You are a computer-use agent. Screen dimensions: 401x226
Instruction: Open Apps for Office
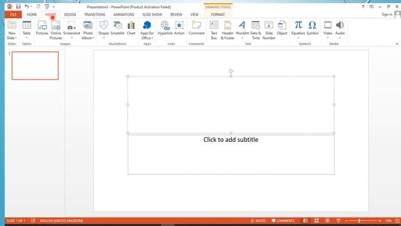click(x=147, y=30)
